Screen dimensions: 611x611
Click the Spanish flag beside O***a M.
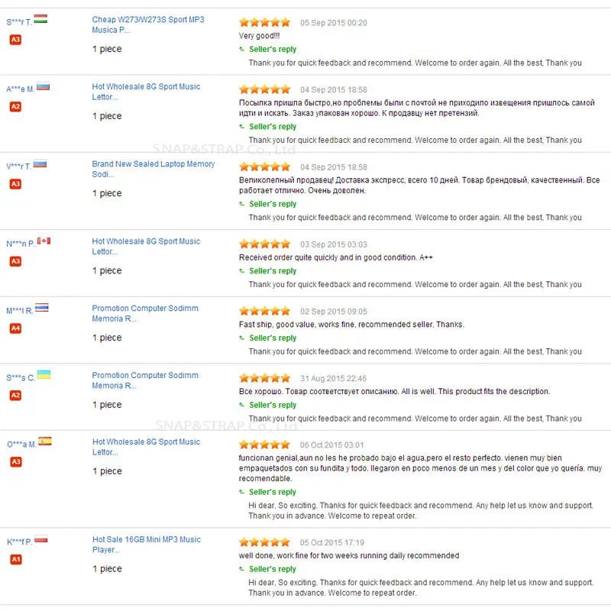(x=45, y=441)
